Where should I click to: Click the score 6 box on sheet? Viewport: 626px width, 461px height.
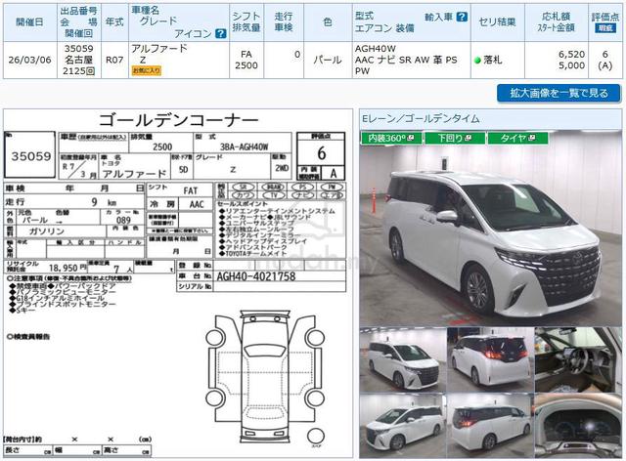(322, 153)
